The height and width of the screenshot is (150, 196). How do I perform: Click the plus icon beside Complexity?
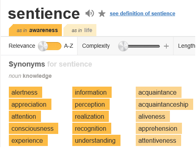(166, 46)
